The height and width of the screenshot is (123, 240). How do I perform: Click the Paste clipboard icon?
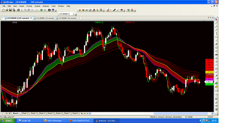pyautogui.click(x=29, y=10)
